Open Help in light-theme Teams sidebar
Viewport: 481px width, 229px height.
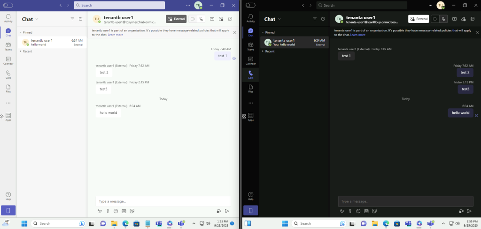pyautogui.click(x=8, y=196)
